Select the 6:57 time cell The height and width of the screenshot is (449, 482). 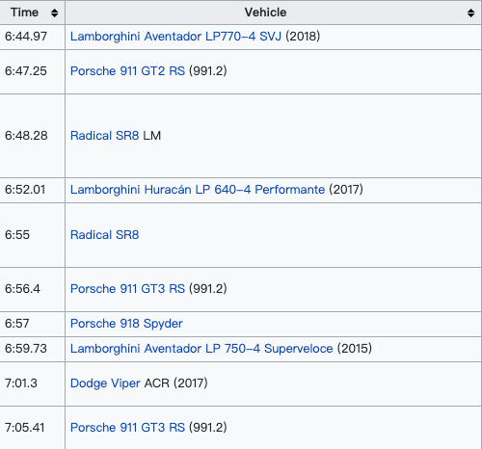click(x=32, y=324)
